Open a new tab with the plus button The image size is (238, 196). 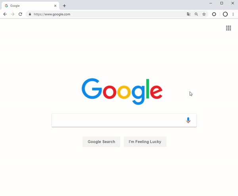tap(64, 6)
